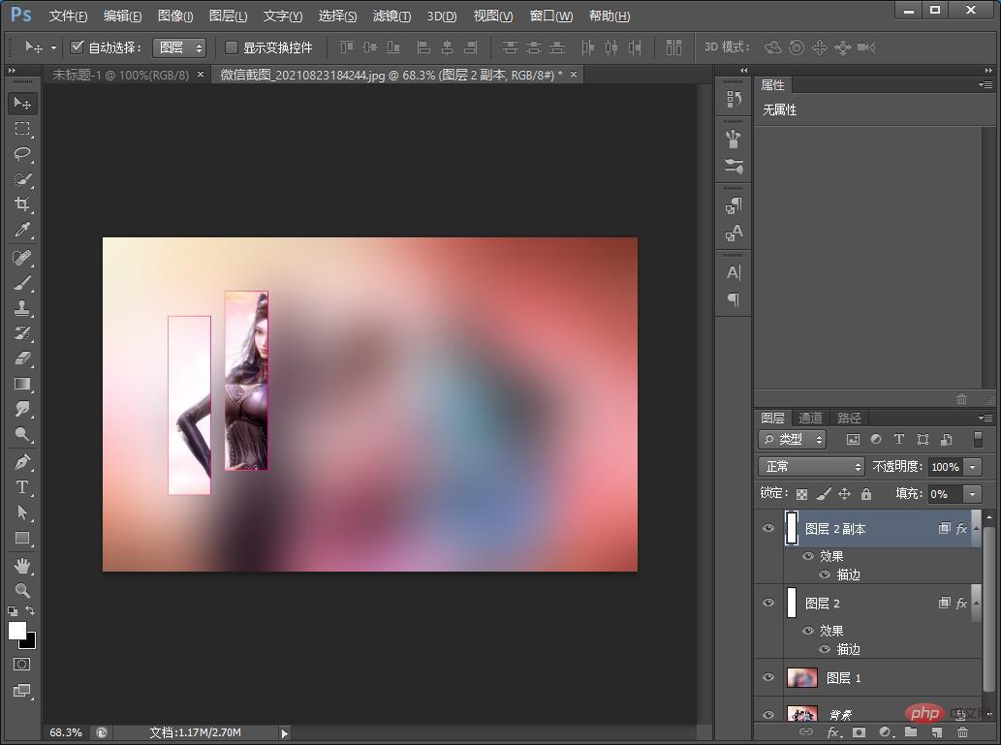Open the Layers panel flyout menu
The image size is (1001, 745).
(x=985, y=419)
